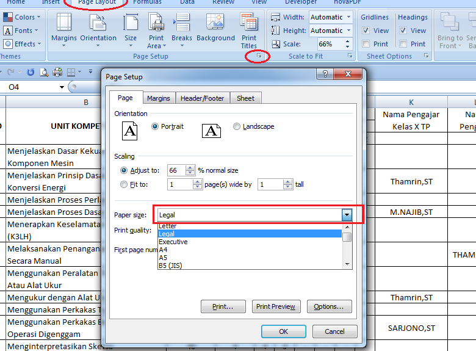The image size is (476, 351).
Task: Open the Scale to Fit dialog launcher
Action: 350,56
